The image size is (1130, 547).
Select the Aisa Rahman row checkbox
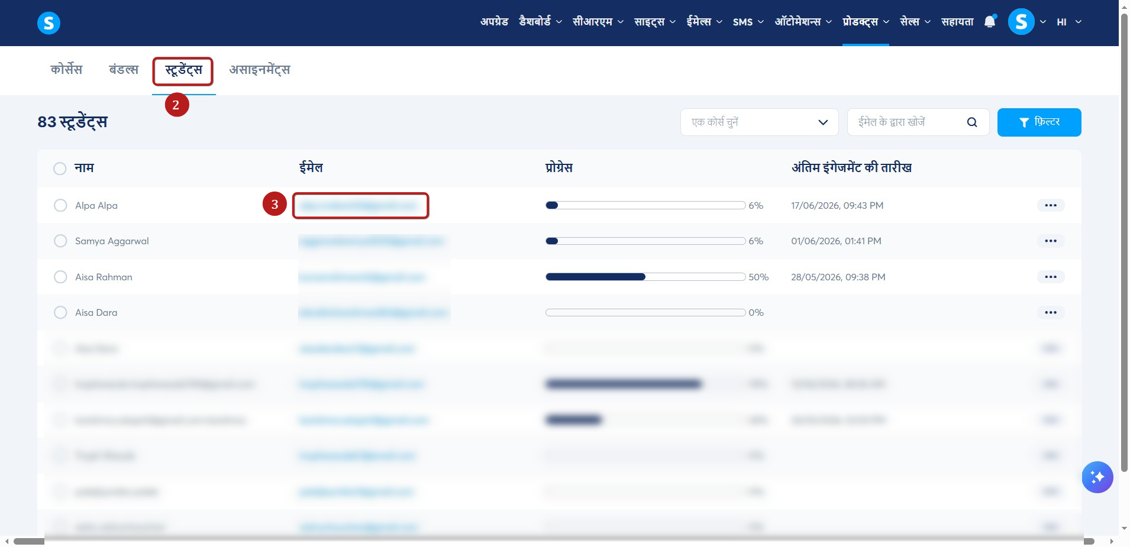tap(60, 277)
